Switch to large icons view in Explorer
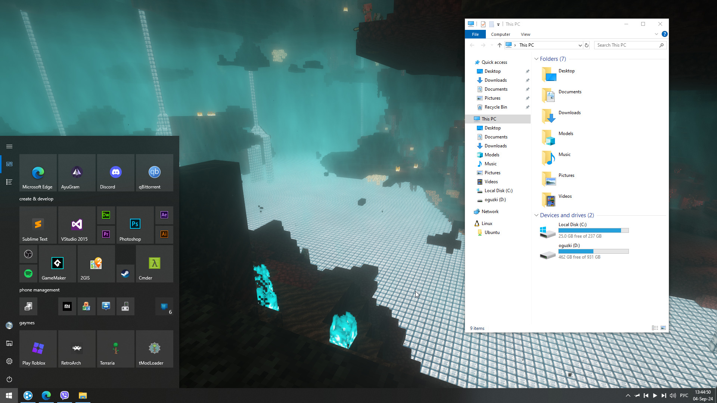This screenshot has height=403, width=717. [x=663, y=328]
